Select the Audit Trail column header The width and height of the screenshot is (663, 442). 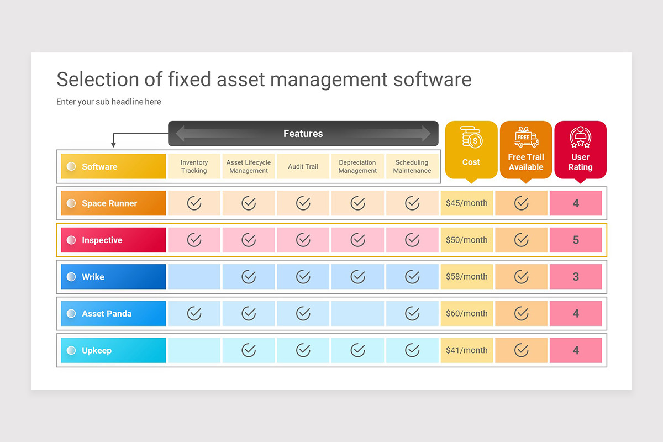(x=303, y=166)
